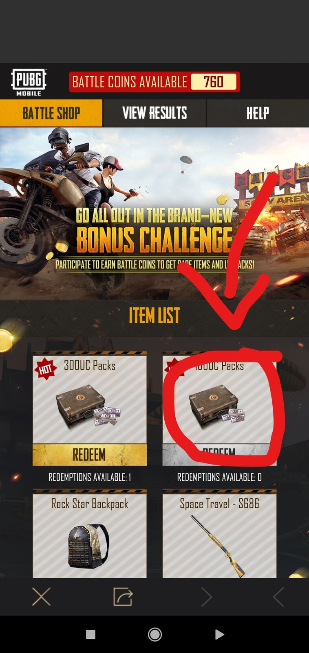
Task: Tap the Android triangle back button
Action: [x=219, y=634]
